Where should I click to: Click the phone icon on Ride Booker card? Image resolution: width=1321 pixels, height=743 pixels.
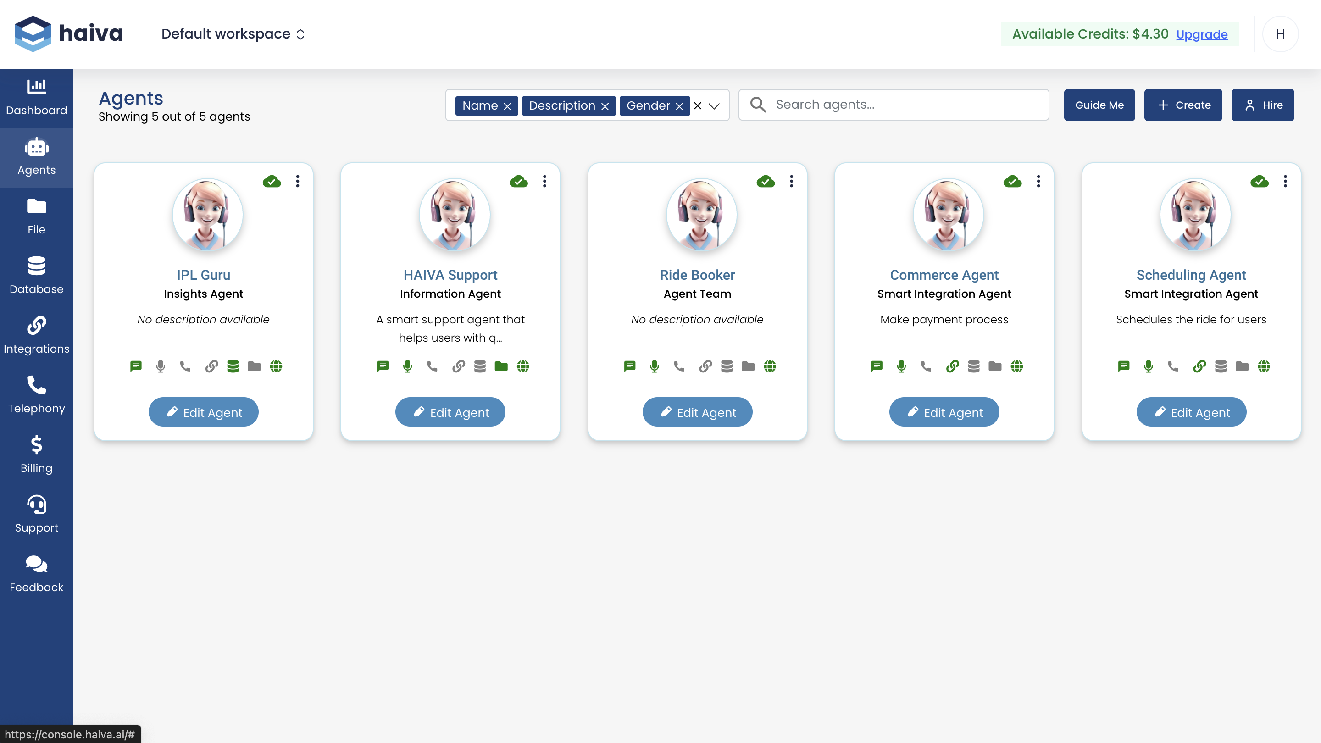pos(679,366)
